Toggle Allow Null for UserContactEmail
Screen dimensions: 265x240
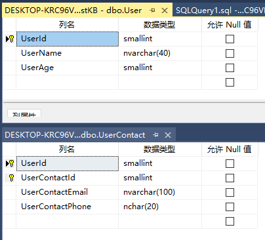230,193
